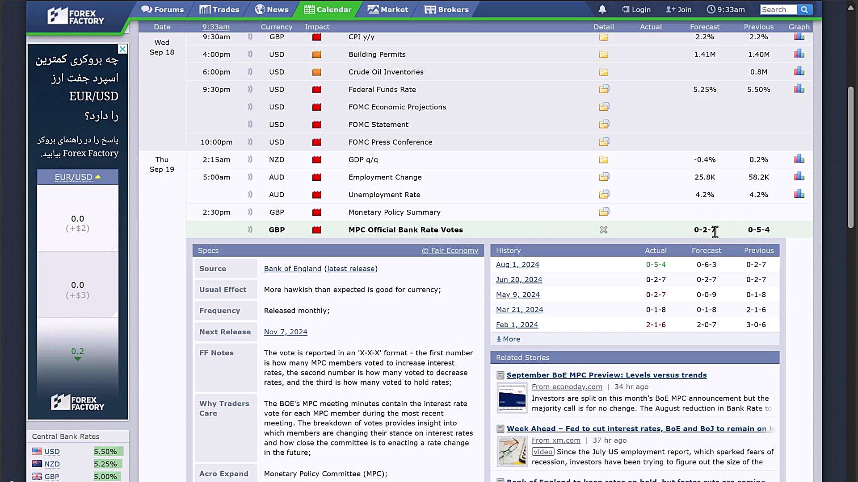Open detail folder for GDP q/q

(x=604, y=159)
